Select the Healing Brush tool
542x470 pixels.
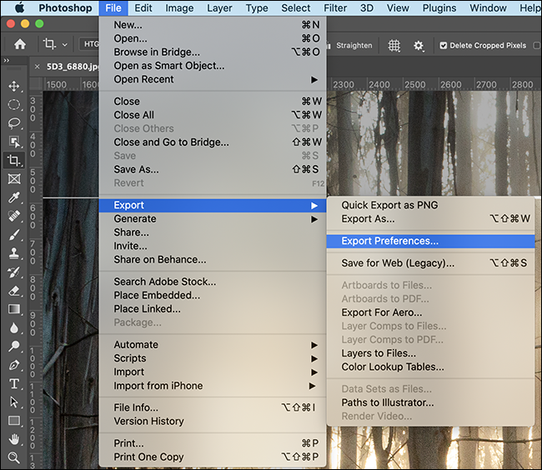14,216
